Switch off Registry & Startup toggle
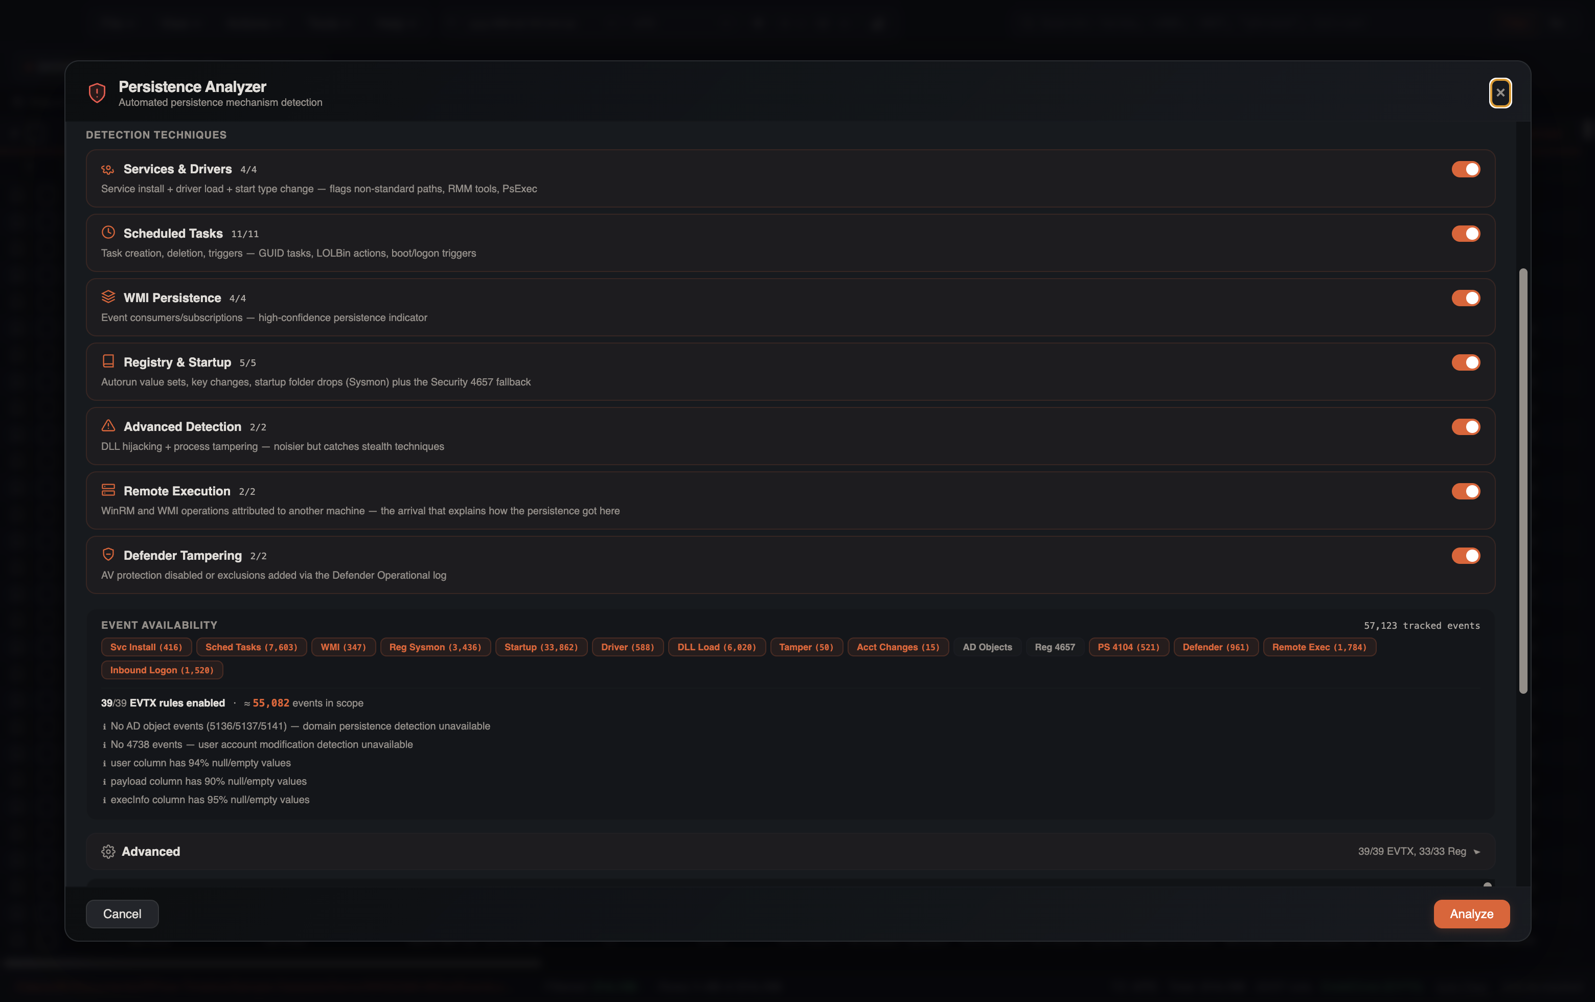This screenshot has width=1595, height=1002. point(1466,362)
